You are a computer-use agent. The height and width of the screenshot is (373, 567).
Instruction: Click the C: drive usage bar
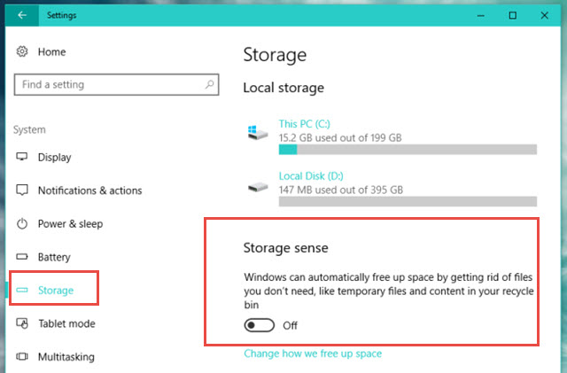pyautogui.click(x=408, y=150)
